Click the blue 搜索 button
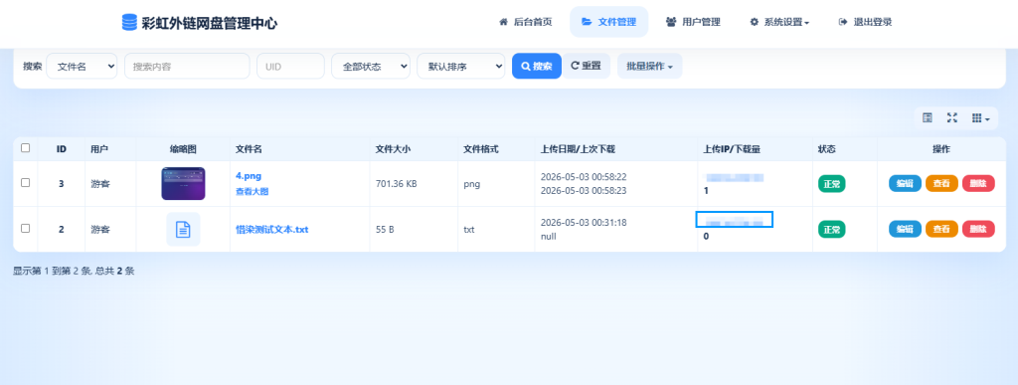The width and height of the screenshot is (1018, 385). tap(536, 67)
